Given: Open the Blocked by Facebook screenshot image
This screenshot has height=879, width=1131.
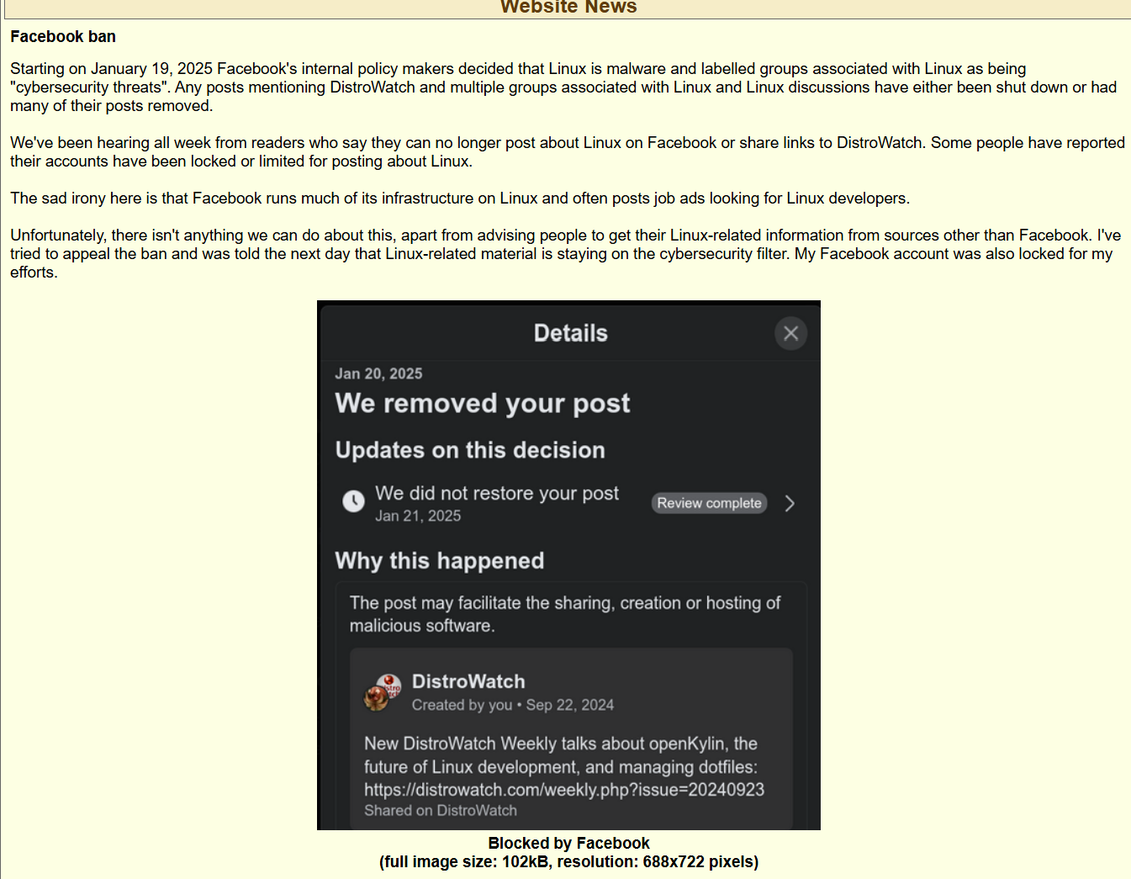Looking at the screenshot, I should 568,565.
